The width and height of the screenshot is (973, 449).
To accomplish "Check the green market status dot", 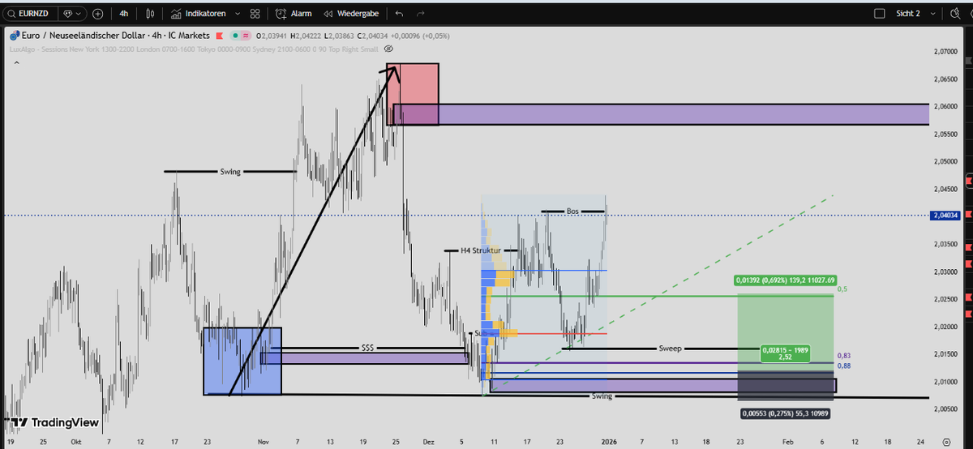I will pyautogui.click(x=234, y=36).
